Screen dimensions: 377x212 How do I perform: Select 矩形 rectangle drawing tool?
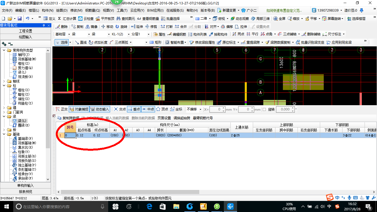click(x=155, y=42)
